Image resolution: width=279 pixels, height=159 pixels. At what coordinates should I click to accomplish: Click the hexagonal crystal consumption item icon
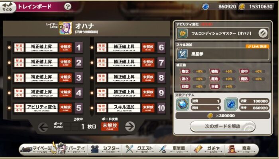point(183,104)
